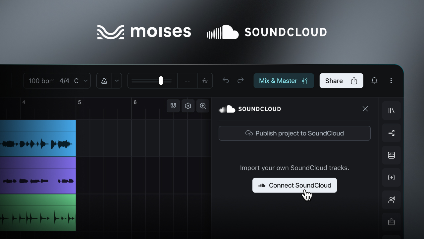Click the redo arrow

(x=241, y=80)
